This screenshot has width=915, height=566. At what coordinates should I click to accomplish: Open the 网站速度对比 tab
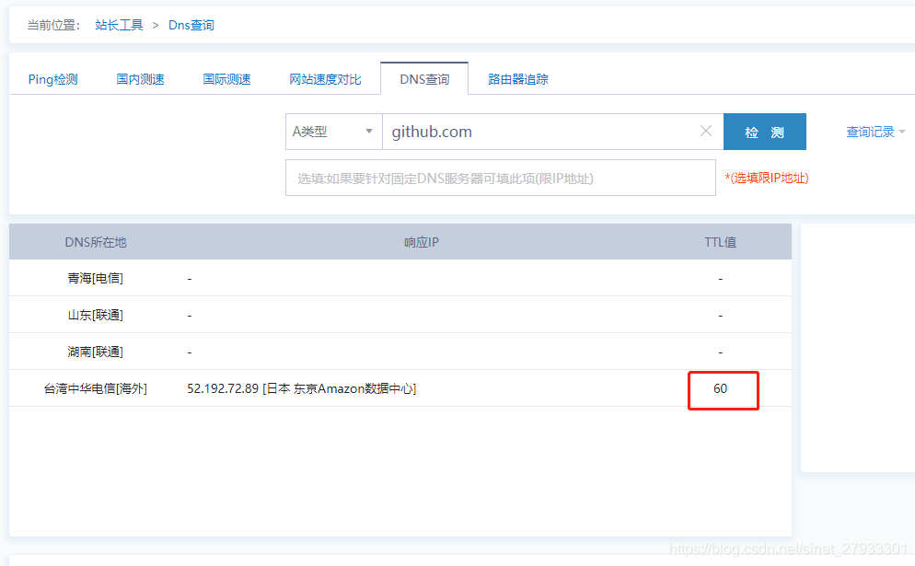pos(325,79)
